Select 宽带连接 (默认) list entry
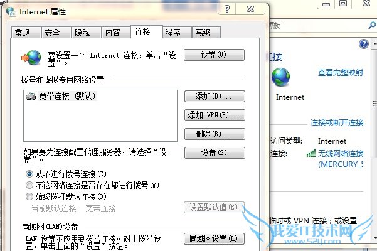The height and width of the screenshot is (251, 377). 61,96
